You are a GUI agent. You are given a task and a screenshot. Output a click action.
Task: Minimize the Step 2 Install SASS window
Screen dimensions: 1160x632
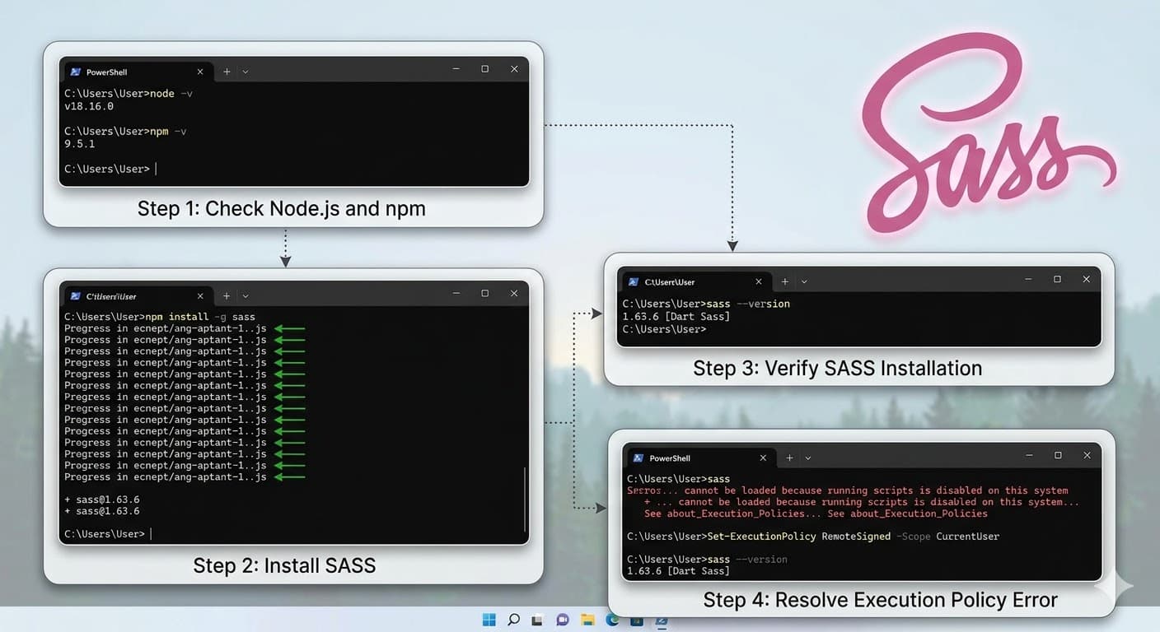(x=456, y=294)
